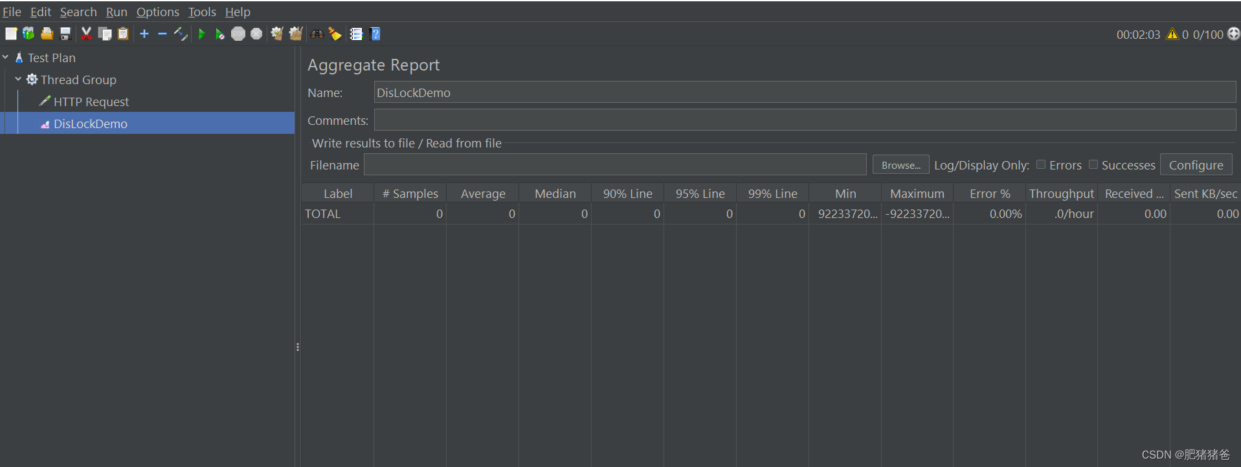Click the warning triangle log icon

[1172, 34]
